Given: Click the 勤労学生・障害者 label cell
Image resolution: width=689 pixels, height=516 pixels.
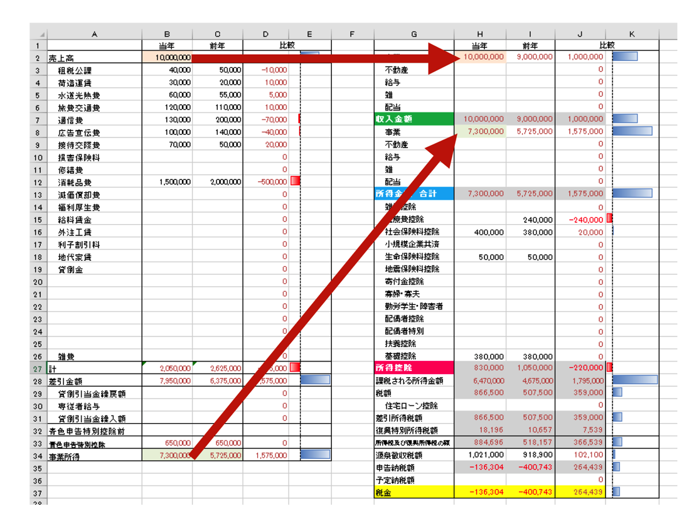Looking at the screenshot, I should tap(414, 306).
